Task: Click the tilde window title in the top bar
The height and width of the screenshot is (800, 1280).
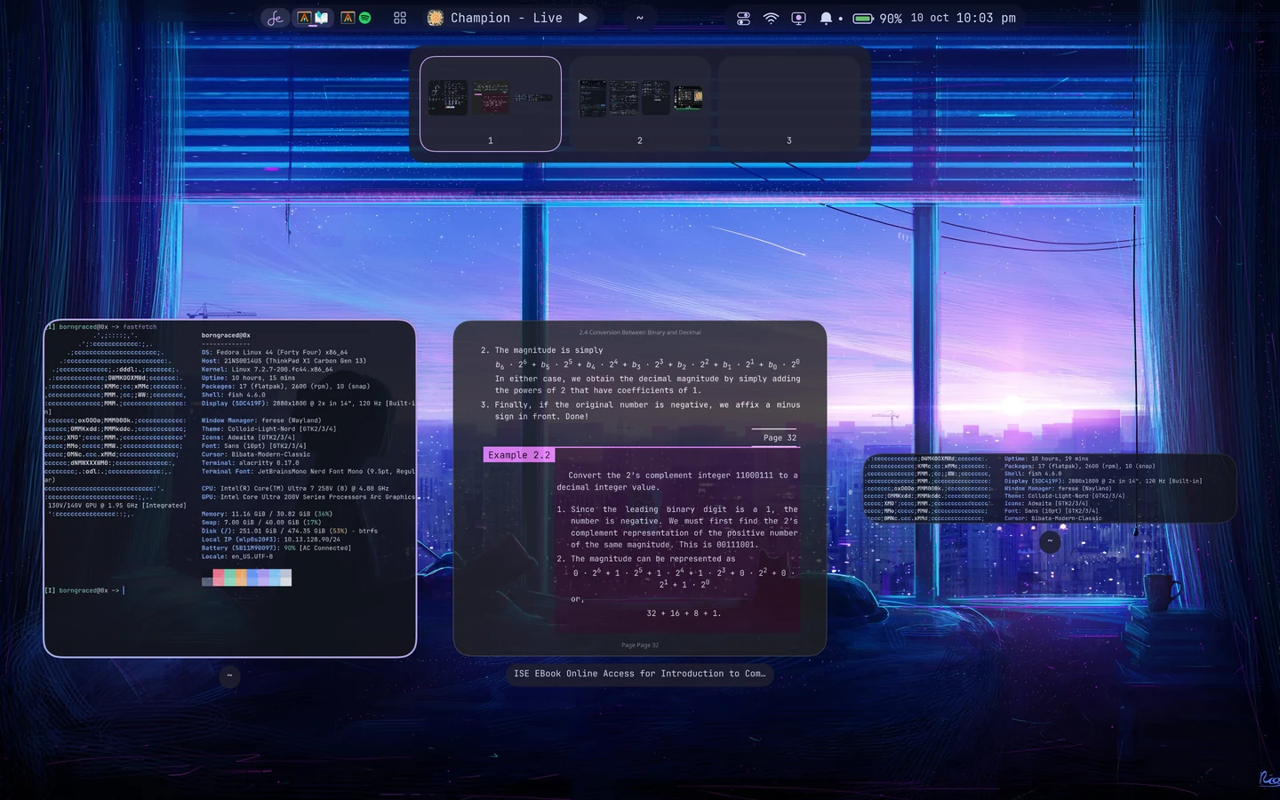Action: point(639,18)
